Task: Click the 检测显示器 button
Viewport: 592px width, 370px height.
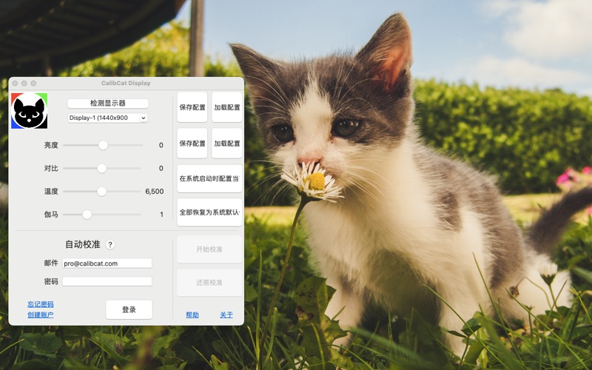Action: [x=108, y=103]
